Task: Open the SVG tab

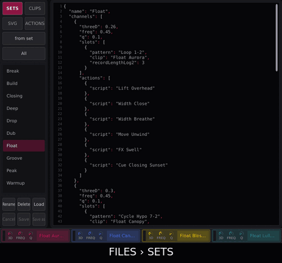Action: tap(12, 23)
